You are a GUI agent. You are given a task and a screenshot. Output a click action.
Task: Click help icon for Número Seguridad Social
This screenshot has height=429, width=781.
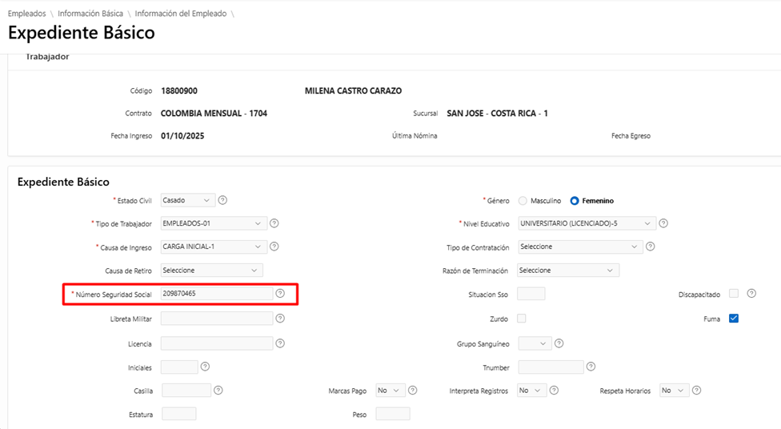pyautogui.click(x=280, y=294)
